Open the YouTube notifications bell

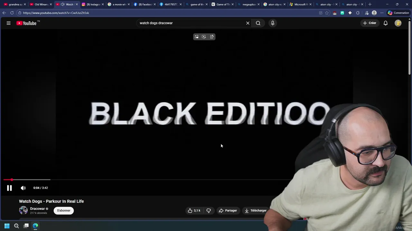click(x=386, y=23)
